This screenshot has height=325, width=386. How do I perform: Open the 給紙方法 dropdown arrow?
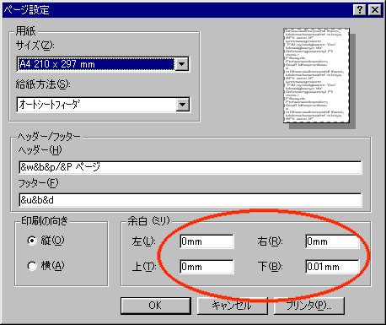[x=183, y=105]
